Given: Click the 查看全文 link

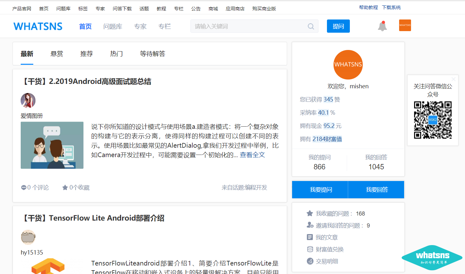Looking at the screenshot, I should [252, 155].
